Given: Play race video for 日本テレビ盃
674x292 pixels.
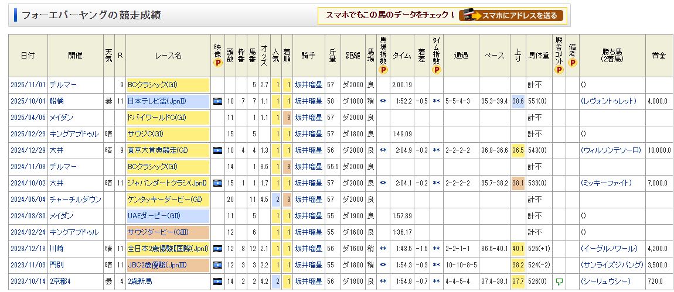Looking at the screenshot, I should pos(217,101).
